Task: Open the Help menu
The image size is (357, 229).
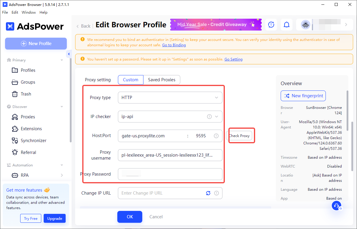Action: coord(43,12)
